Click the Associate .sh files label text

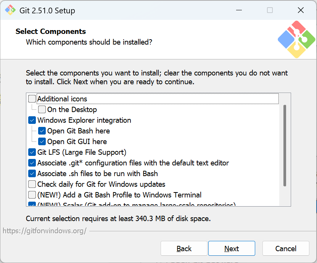[x=98, y=173]
